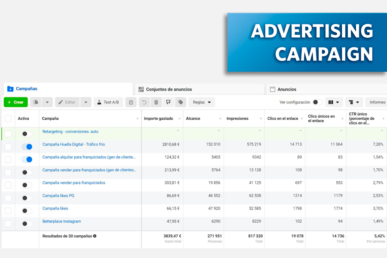The image size is (387, 258).
Task: Click the Test A/B button
Action: (x=108, y=102)
